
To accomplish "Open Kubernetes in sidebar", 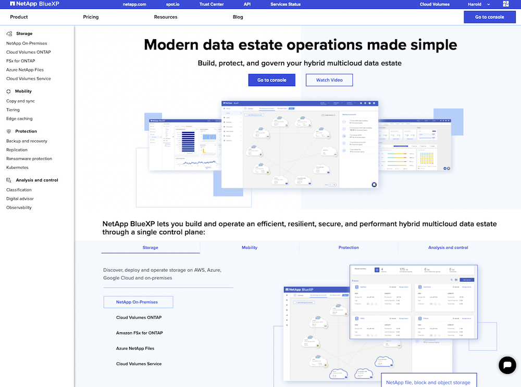I will 17,167.
